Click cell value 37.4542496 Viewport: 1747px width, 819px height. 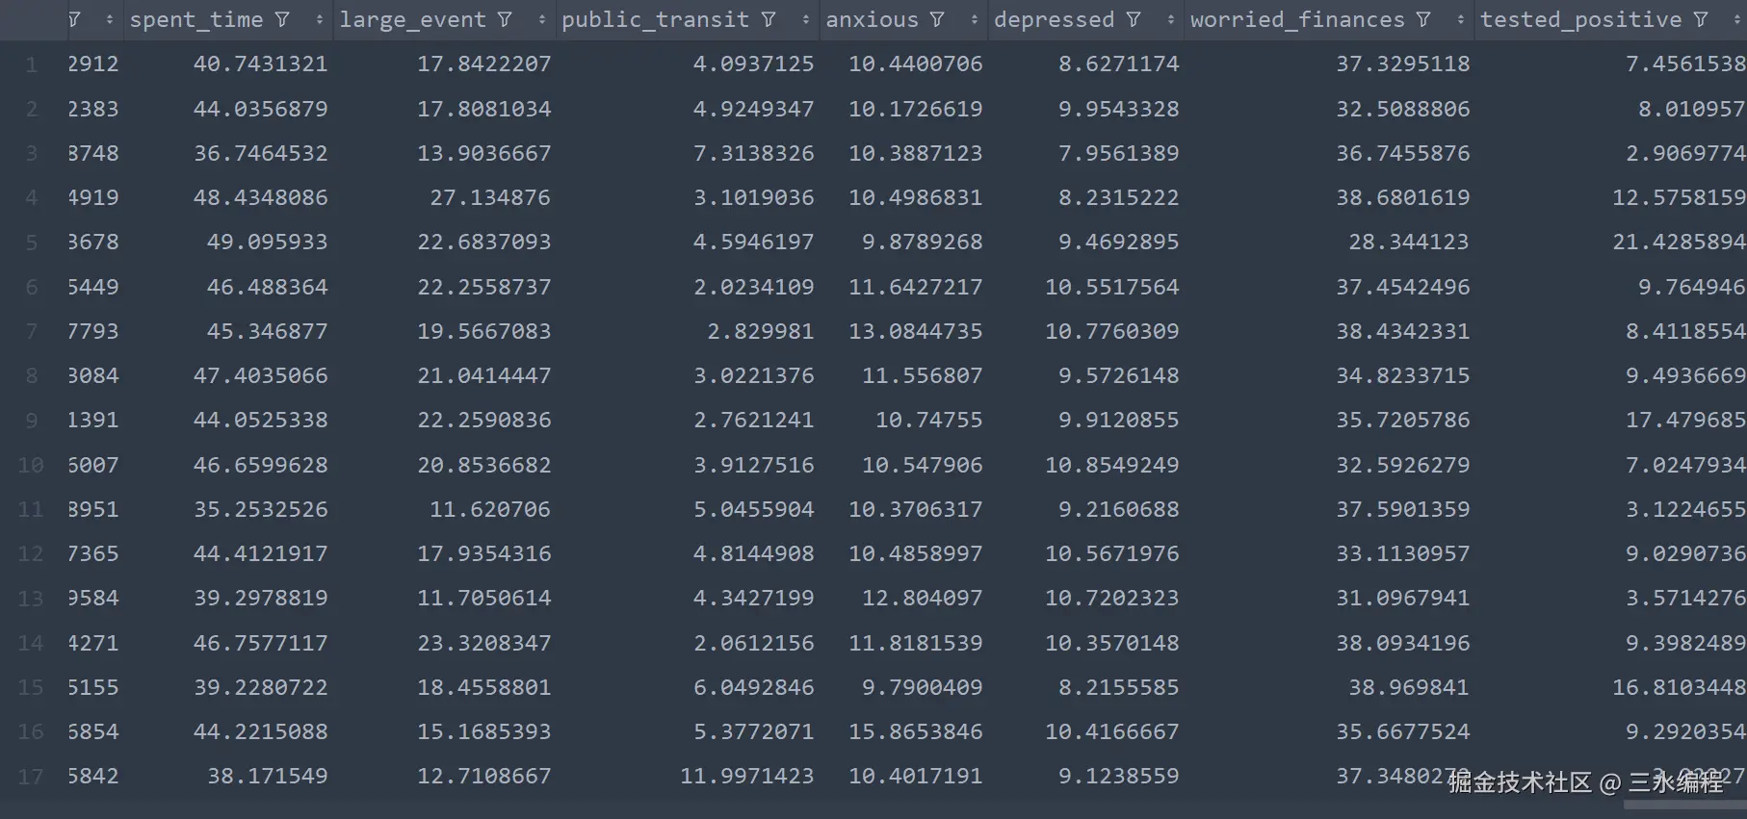point(1402,287)
